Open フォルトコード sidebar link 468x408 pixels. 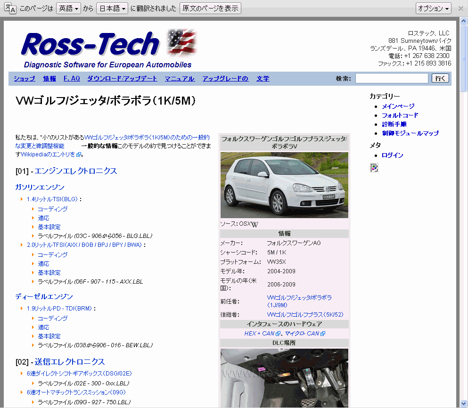point(400,115)
